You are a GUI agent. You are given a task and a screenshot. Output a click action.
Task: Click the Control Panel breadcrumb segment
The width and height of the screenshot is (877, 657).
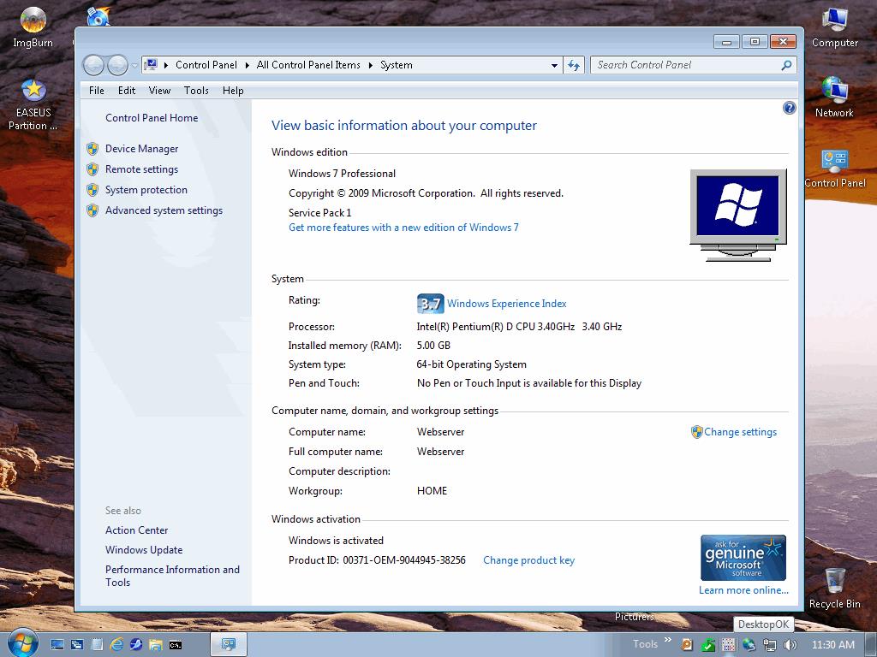tap(206, 65)
